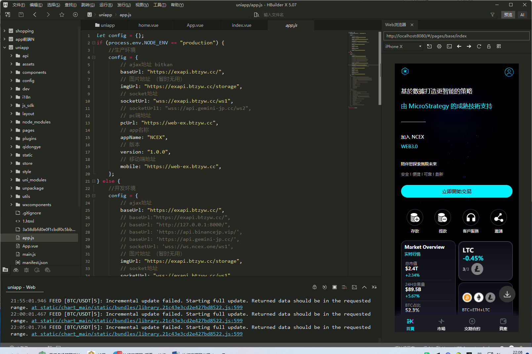
Task: Expand the wxcomponents folder
Action: pos(11,204)
